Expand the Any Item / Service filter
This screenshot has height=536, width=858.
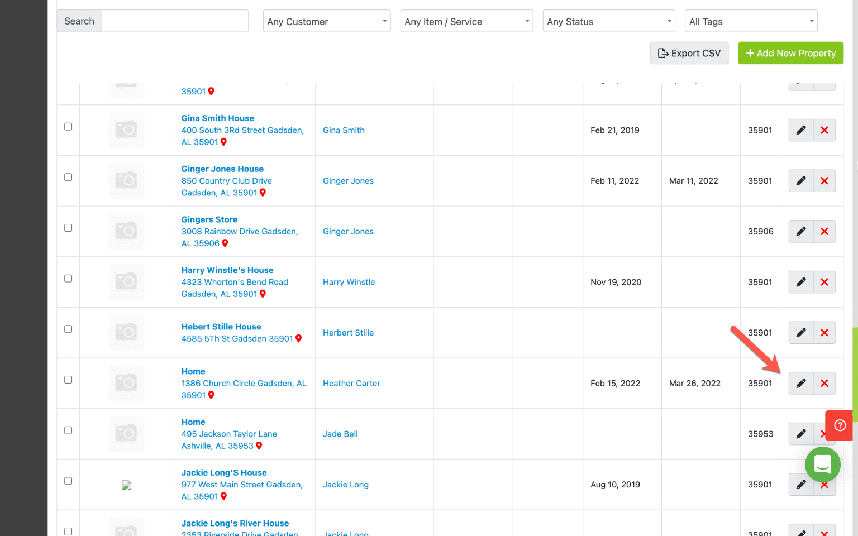466,21
